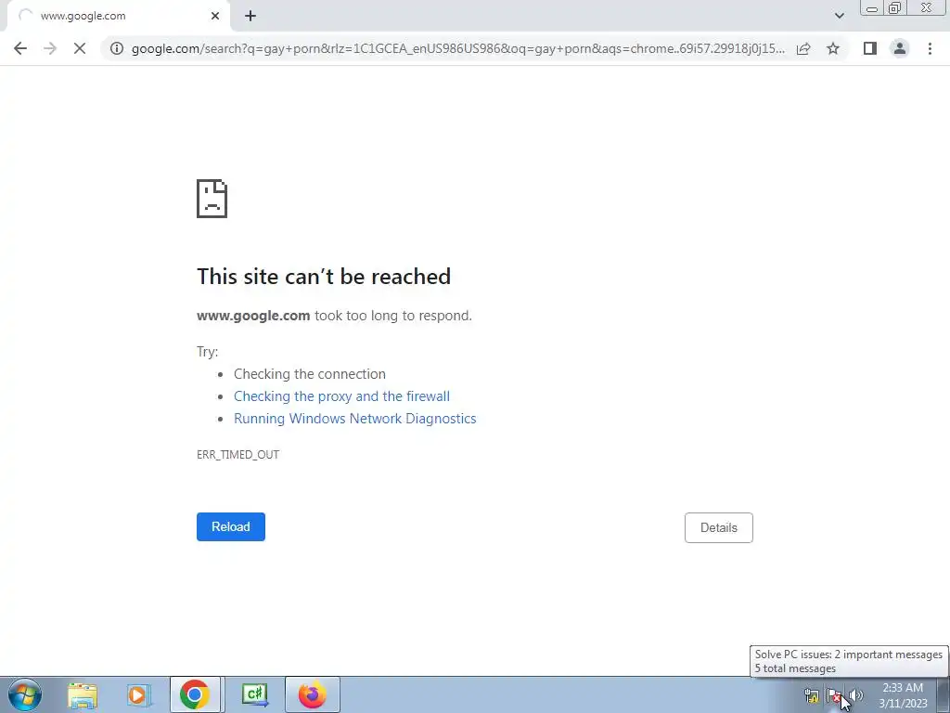Viewport: 950px width, 713px height.
Task: Open the Chrome profile menu
Action: tap(900, 48)
